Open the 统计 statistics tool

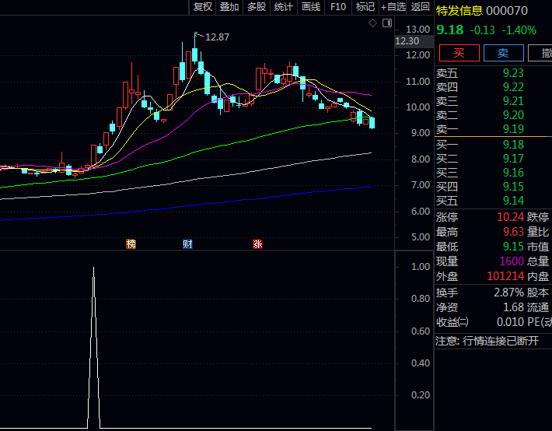(x=284, y=7)
